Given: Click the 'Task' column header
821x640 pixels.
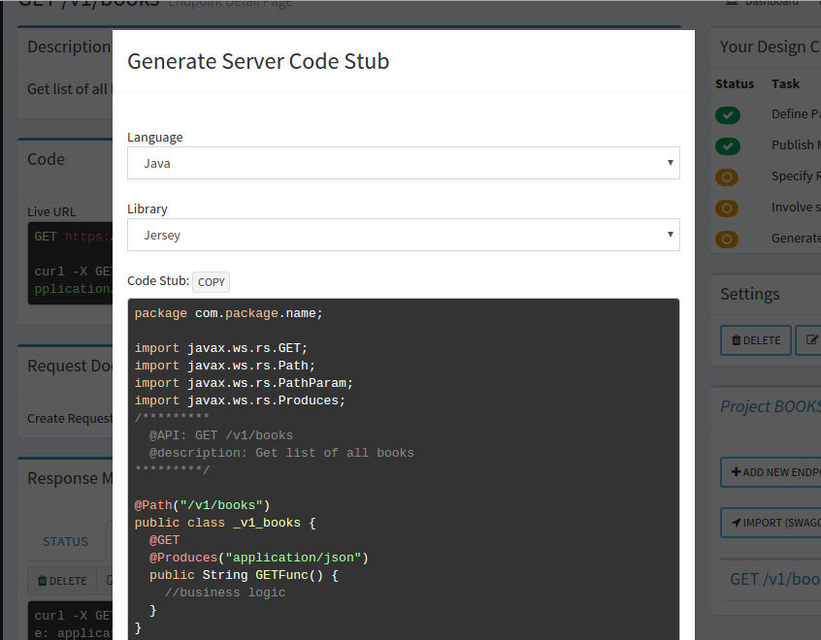Looking at the screenshot, I should (785, 83).
